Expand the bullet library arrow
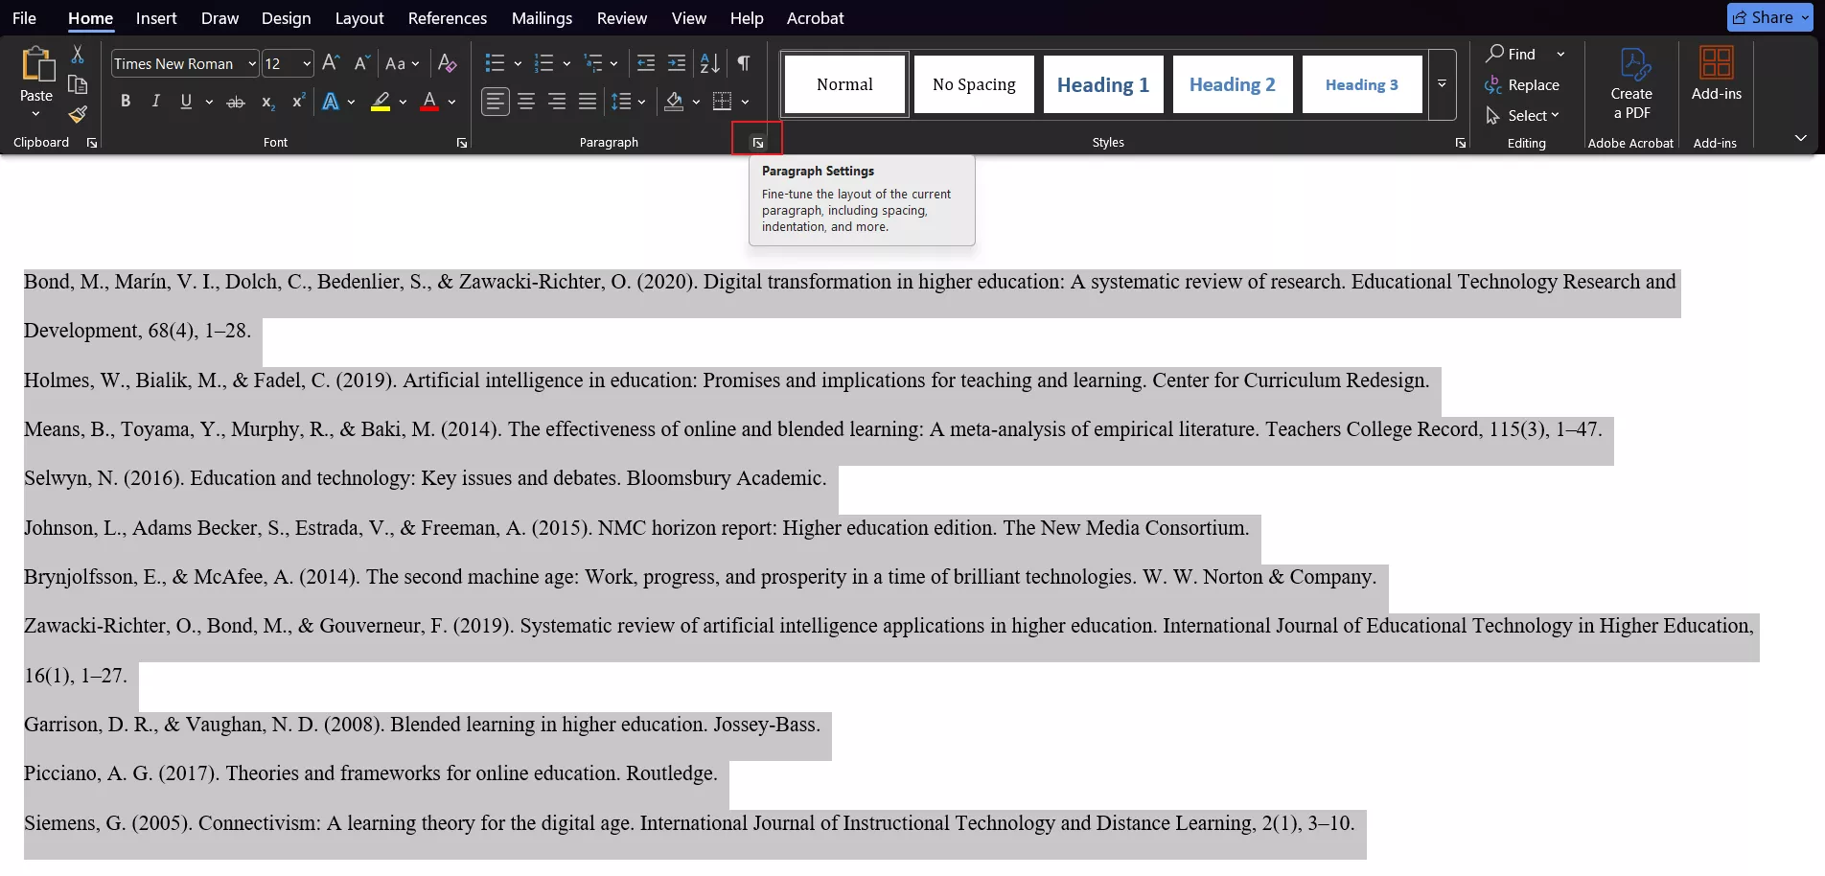Screen dimensions: 1825x876 518,64
